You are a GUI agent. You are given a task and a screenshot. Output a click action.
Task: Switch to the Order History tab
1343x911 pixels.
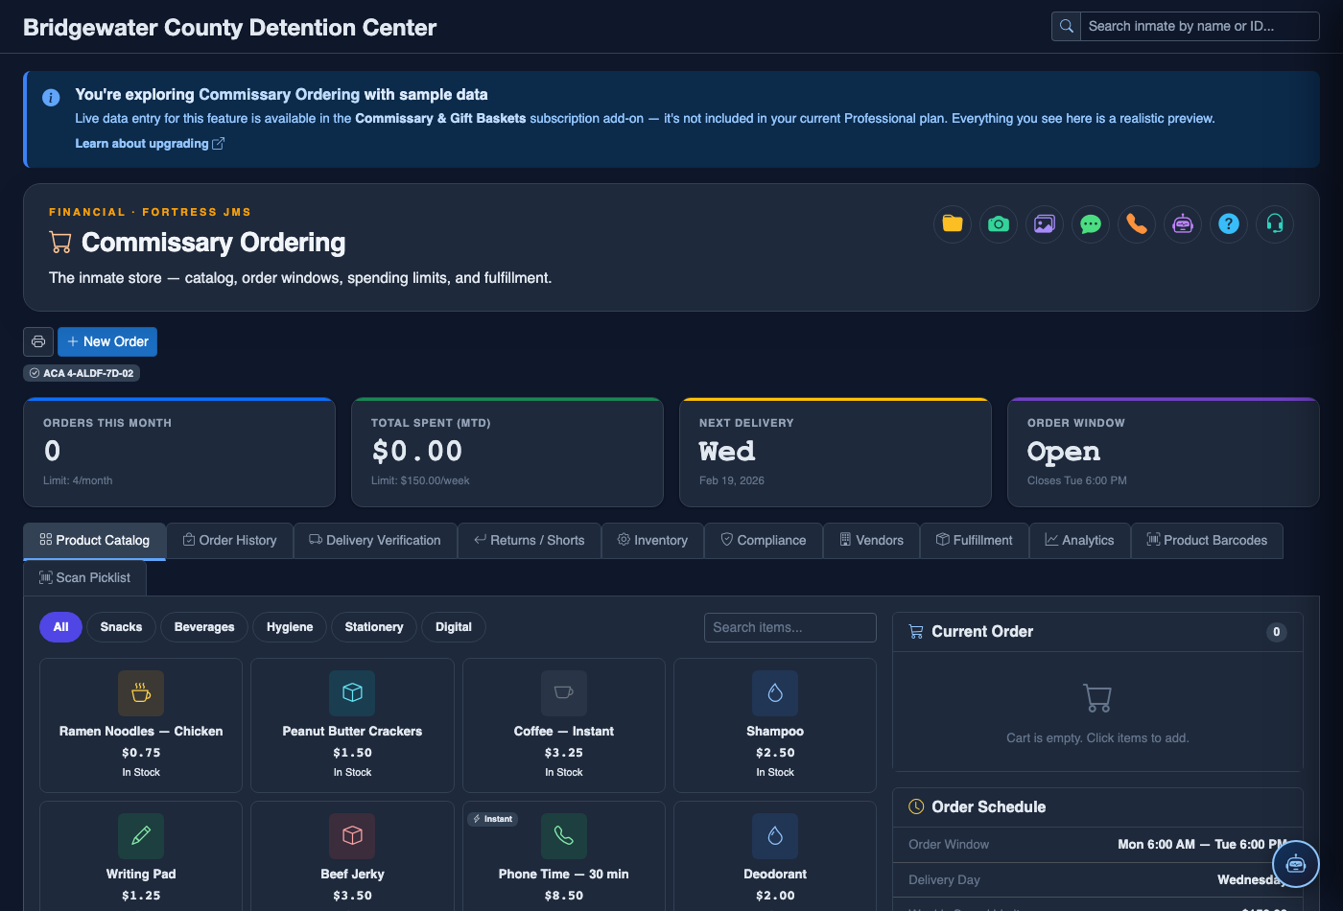(x=230, y=541)
